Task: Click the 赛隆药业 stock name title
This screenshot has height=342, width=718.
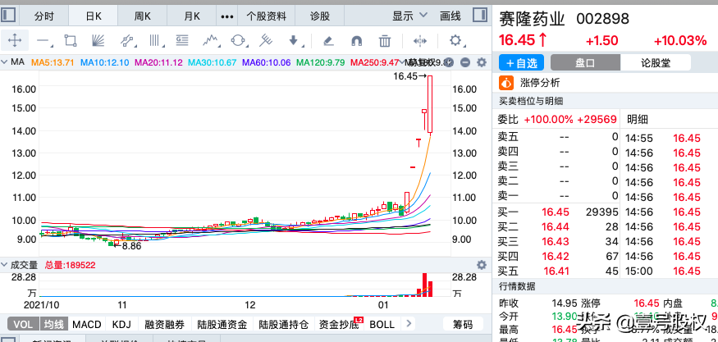Action: 532,19
